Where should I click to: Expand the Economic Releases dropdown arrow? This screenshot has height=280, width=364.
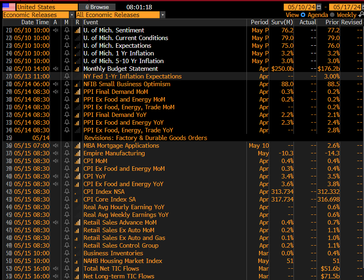click(72, 15)
